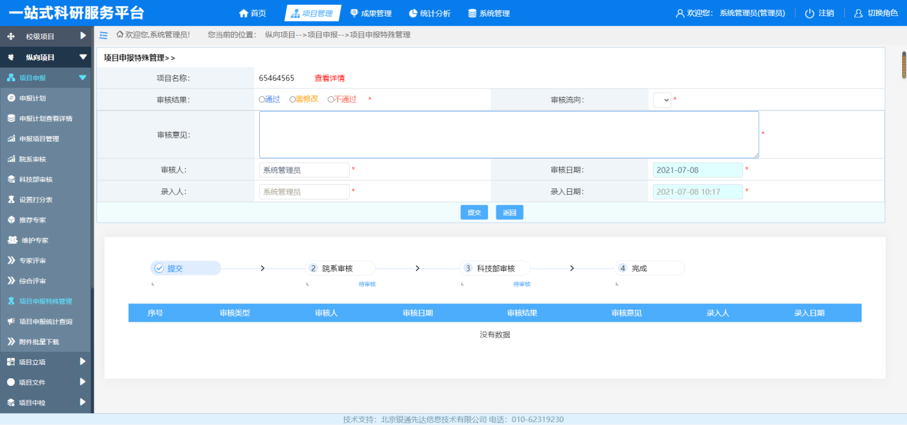This screenshot has width=907, height=425.
Task: Click the 科技部审核 layers icon
Action: click(11, 179)
